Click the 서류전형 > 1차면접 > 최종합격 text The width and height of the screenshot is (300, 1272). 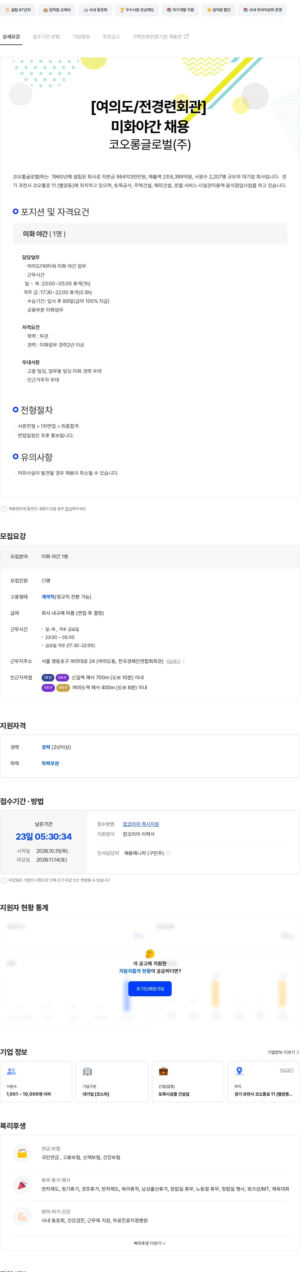point(48,426)
